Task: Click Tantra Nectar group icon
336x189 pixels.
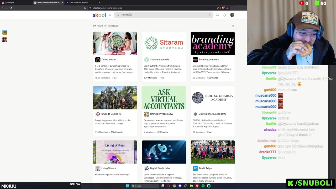Action: [98, 60]
